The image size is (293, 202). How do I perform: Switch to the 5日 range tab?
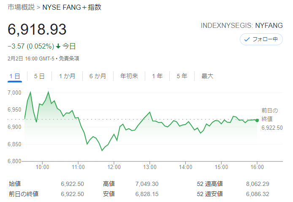click(x=39, y=76)
